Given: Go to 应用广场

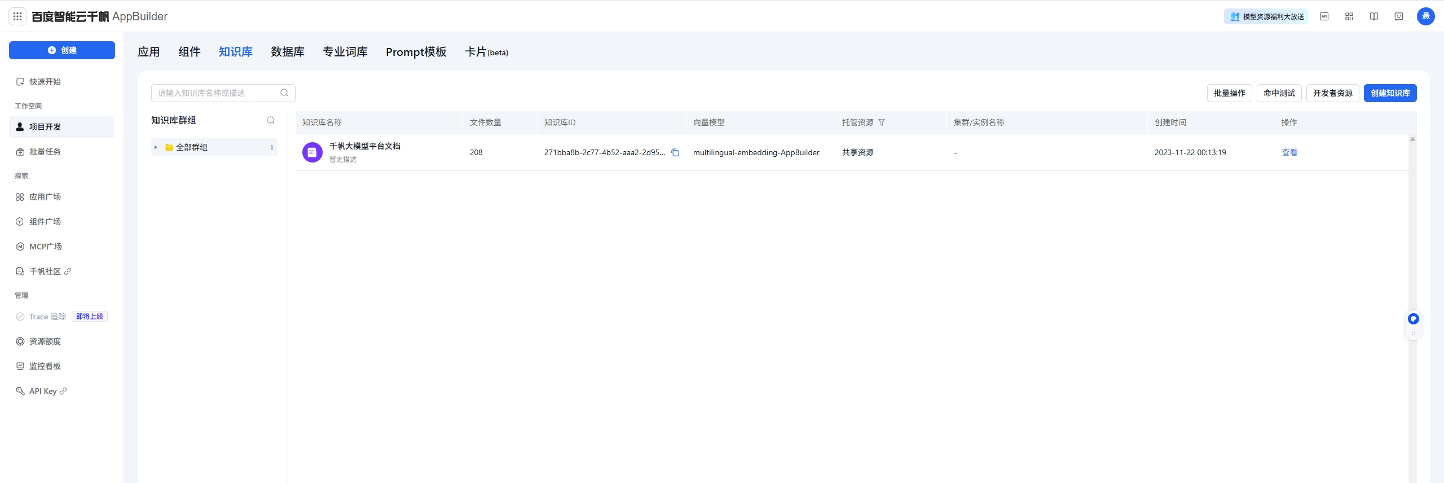Looking at the screenshot, I should pos(62,197).
